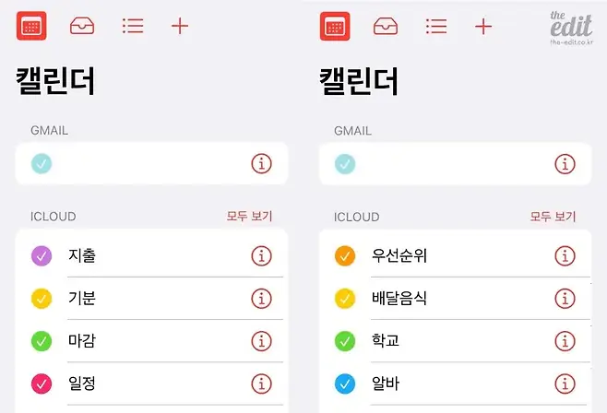607x413 pixels.
Task: Open list view icon in right panel
Action: (x=436, y=26)
